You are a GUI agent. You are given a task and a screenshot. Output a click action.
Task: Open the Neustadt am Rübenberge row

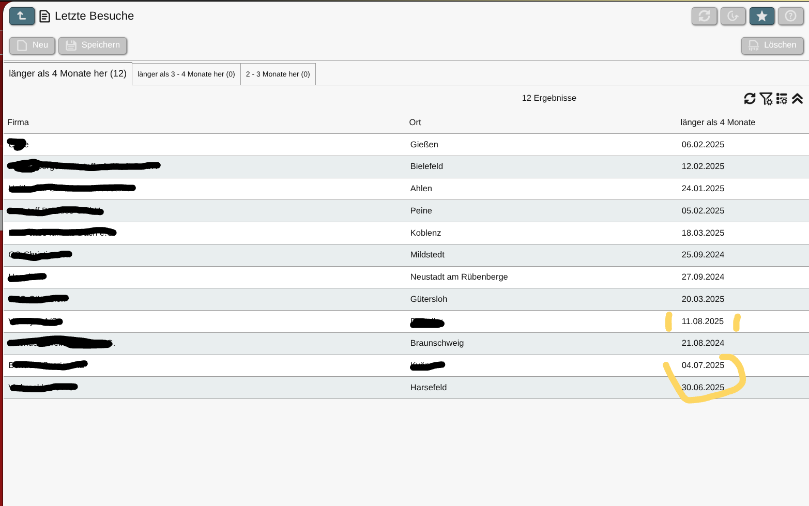(x=459, y=277)
